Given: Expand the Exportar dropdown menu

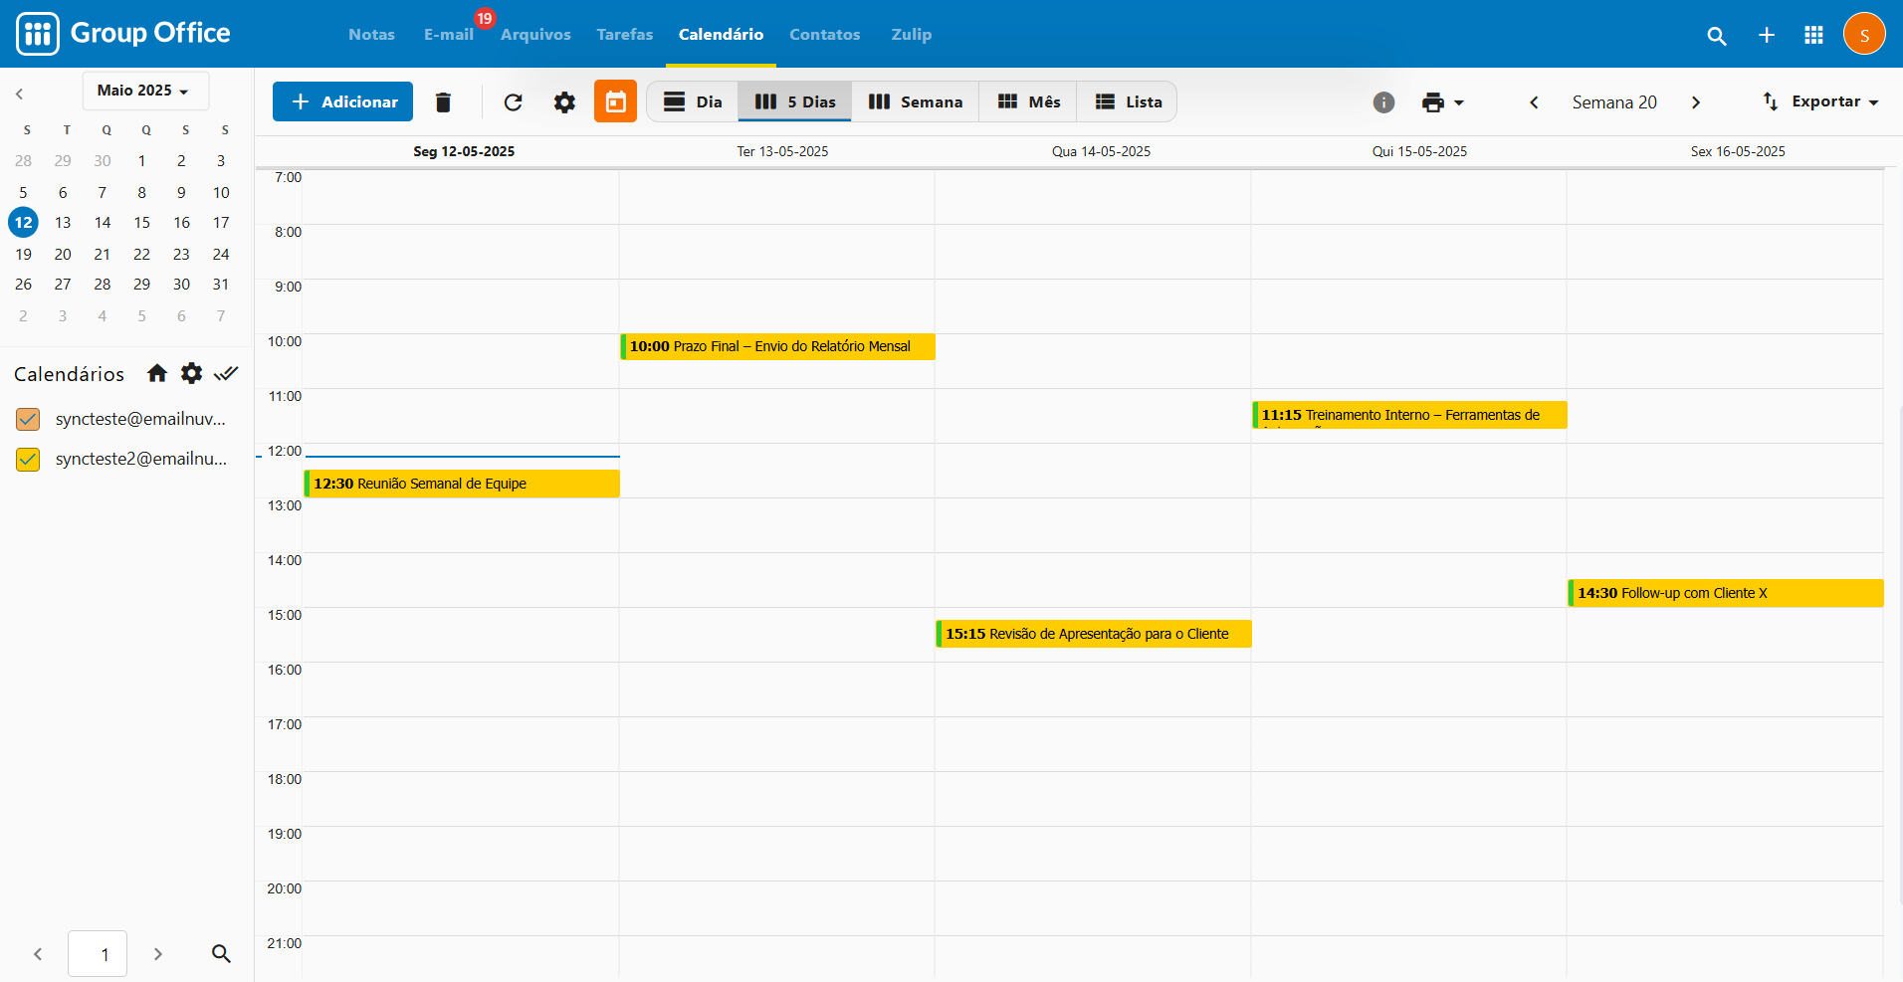Looking at the screenshot, I should [1820, 101].
